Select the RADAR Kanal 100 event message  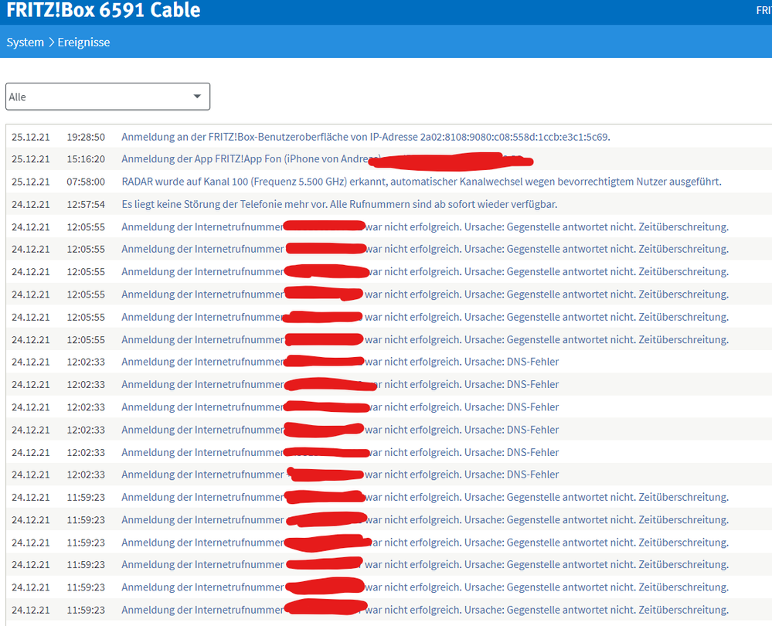coord(421,182)
